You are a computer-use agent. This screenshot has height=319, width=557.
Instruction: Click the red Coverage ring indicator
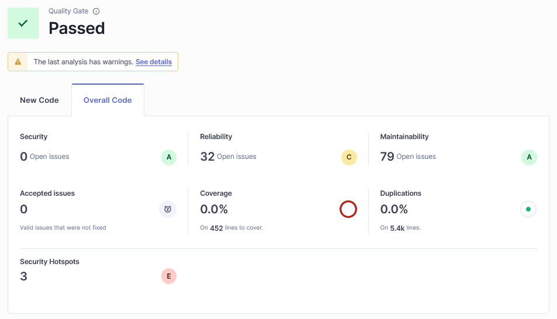[348, 209]
